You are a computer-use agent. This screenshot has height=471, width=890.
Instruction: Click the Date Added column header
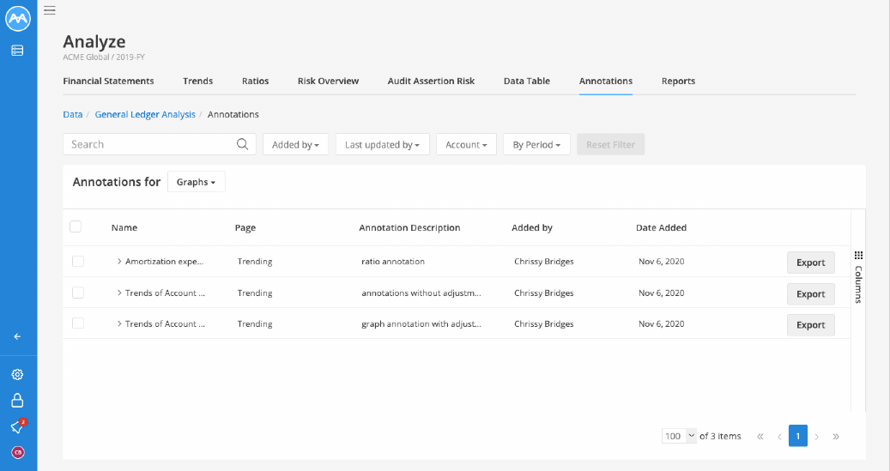pyautogui.click(x=661, y=227)
